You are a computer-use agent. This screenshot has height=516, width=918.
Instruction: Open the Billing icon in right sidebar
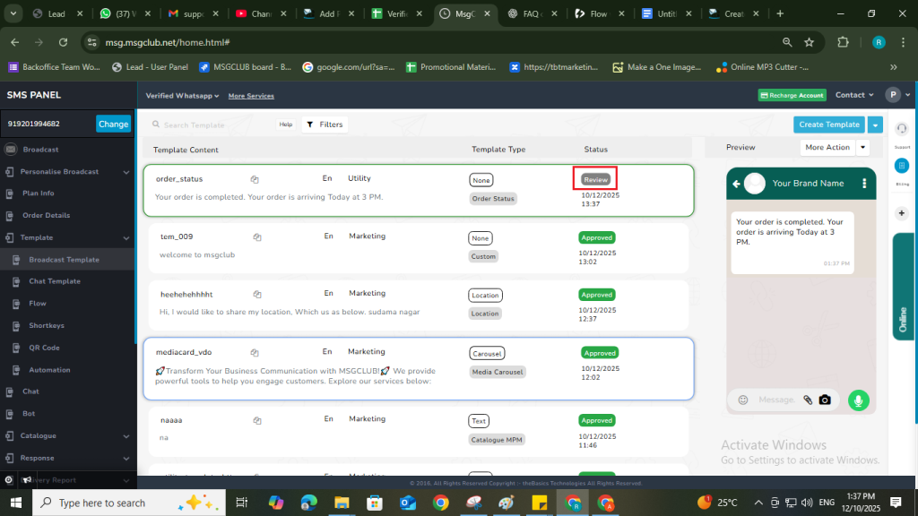tap(902, 166)
